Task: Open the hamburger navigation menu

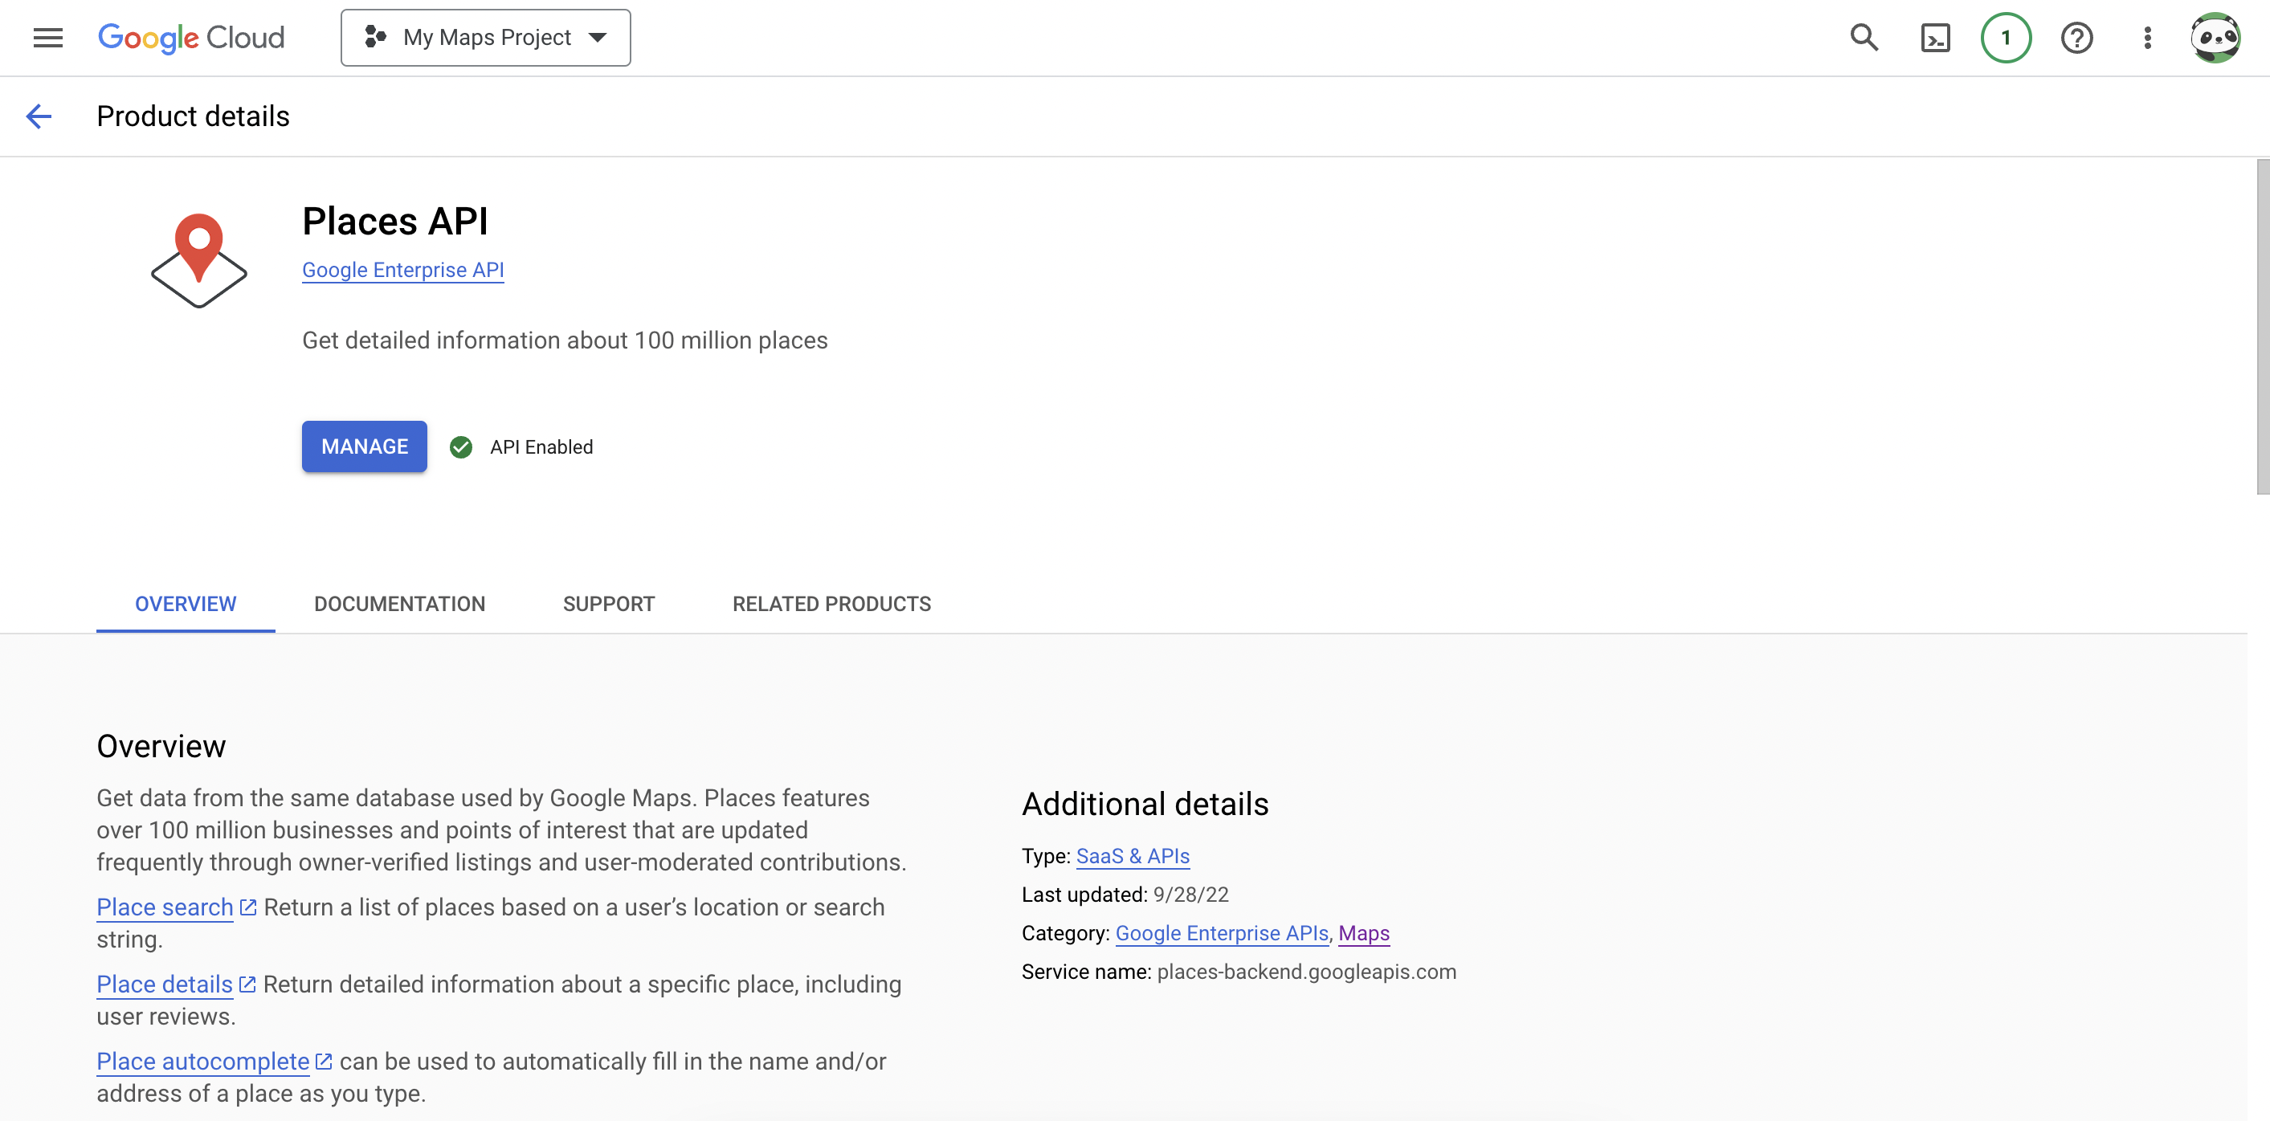Action: pyautogui.click(x=47, y=38)
